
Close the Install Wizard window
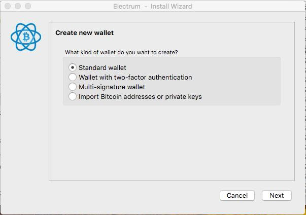pyautogui.click(x=8, y=6)
